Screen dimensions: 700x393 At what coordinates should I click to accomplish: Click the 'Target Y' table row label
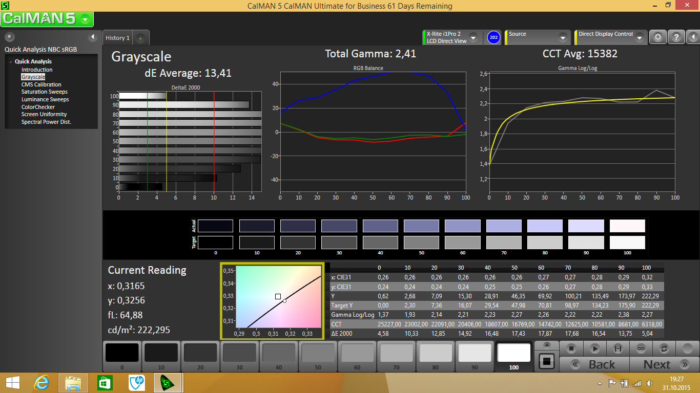tap(343, 305)
